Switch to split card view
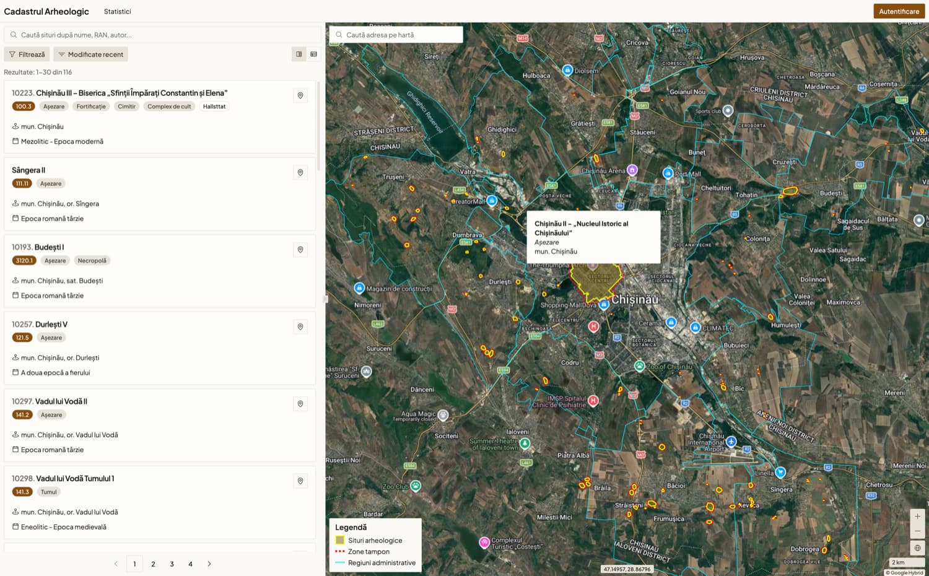This screenshot has width=929, height=576. [299, 55]
